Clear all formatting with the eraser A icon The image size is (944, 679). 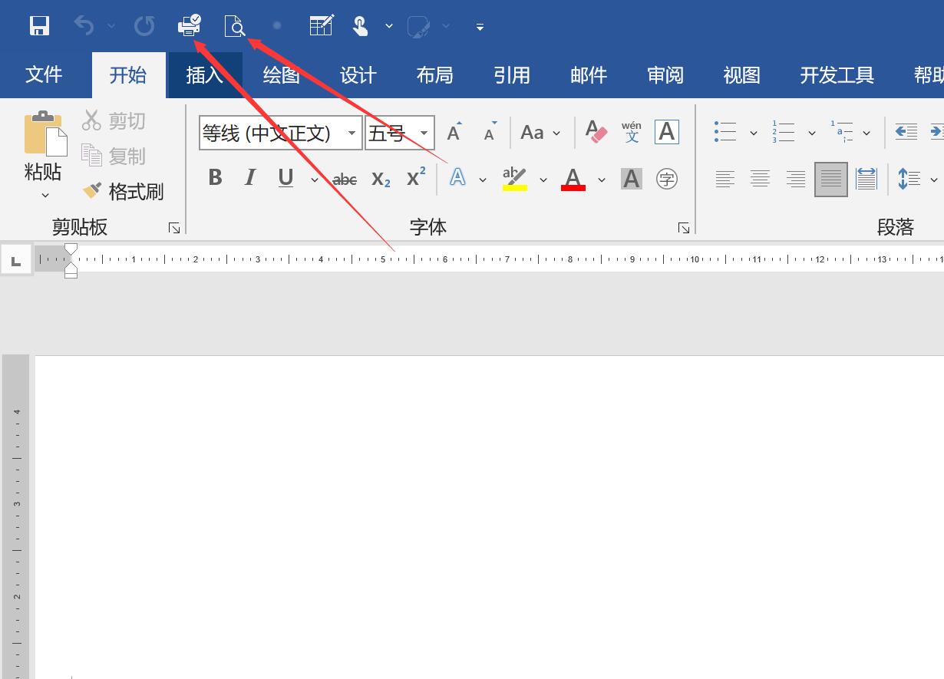coord(596,132)
